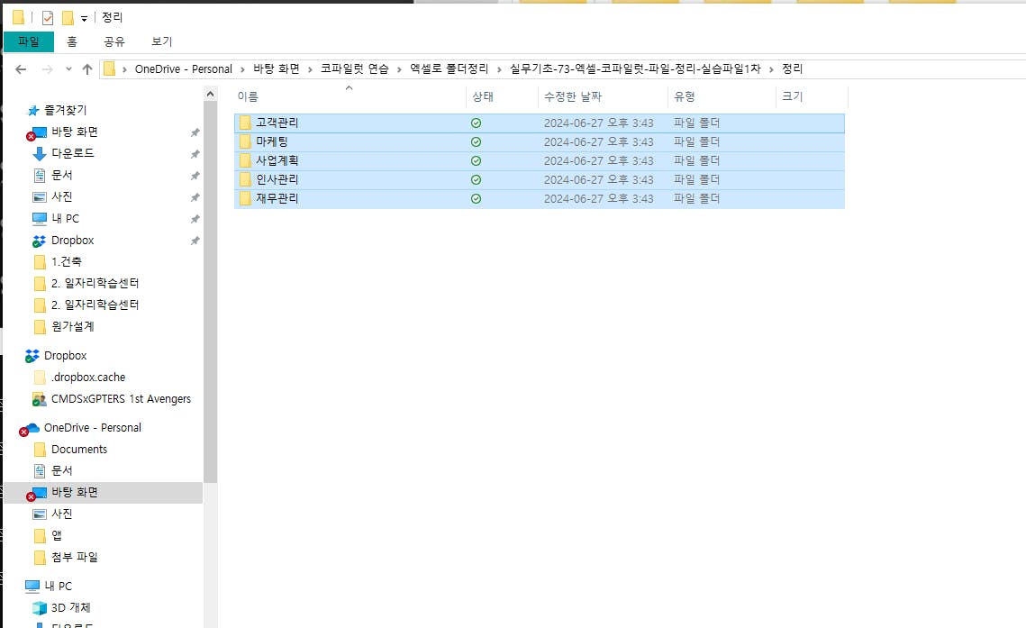Screen dimensions: 1026x628
Task: Open pinned 문서 under 즐겨찾기
Action: (x=61, y=175)
